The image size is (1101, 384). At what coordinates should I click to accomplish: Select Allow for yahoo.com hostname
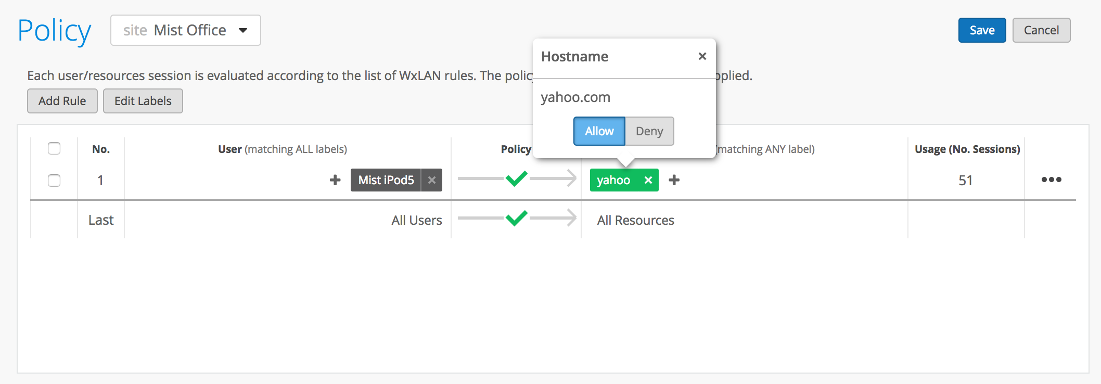(599, 131)
